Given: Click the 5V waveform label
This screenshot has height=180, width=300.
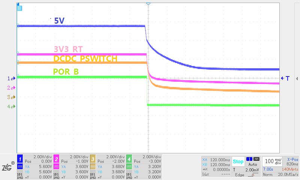Looking at the screenshot, I should (x=59, y=21).
